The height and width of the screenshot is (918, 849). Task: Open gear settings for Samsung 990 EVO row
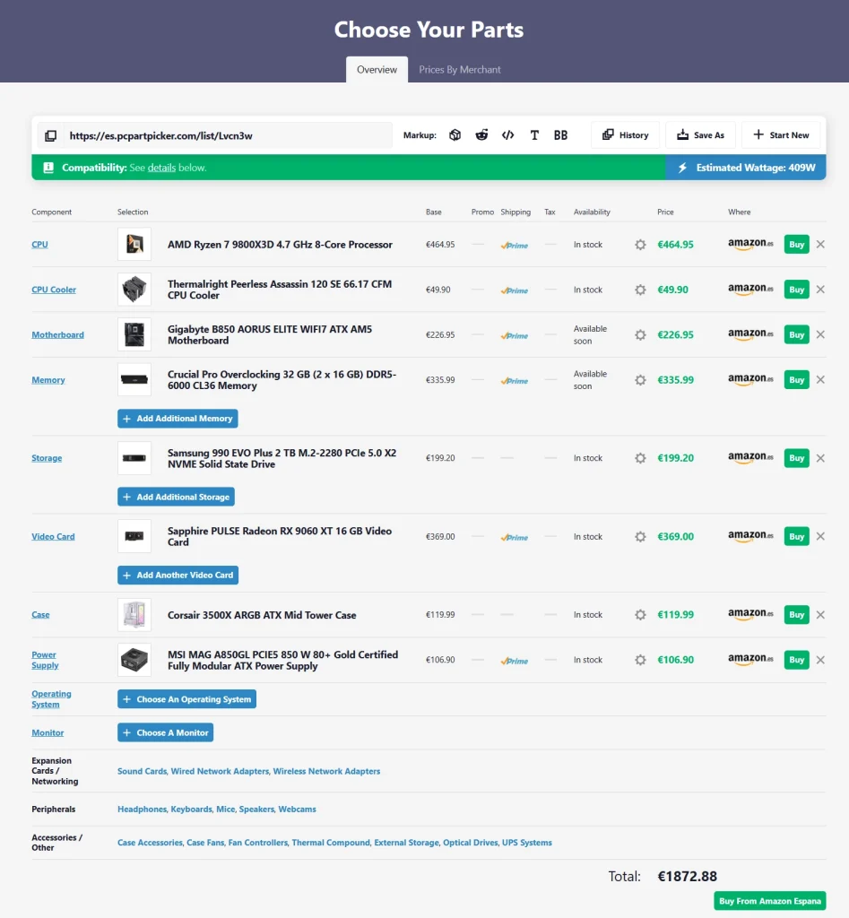pos(640,458)
